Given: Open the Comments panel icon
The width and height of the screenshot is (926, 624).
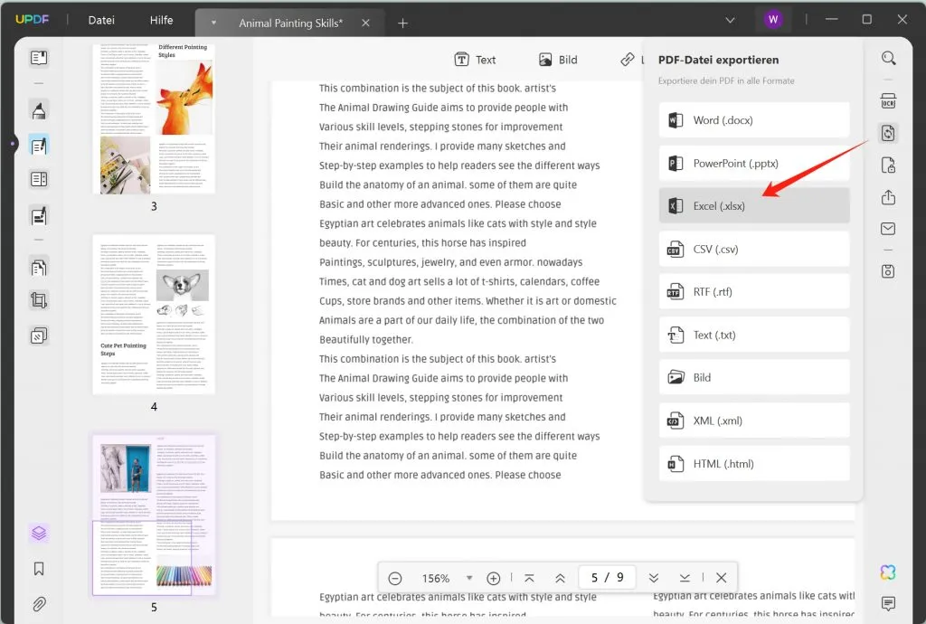Looking at the screenshot, I should tap(889, 602).
